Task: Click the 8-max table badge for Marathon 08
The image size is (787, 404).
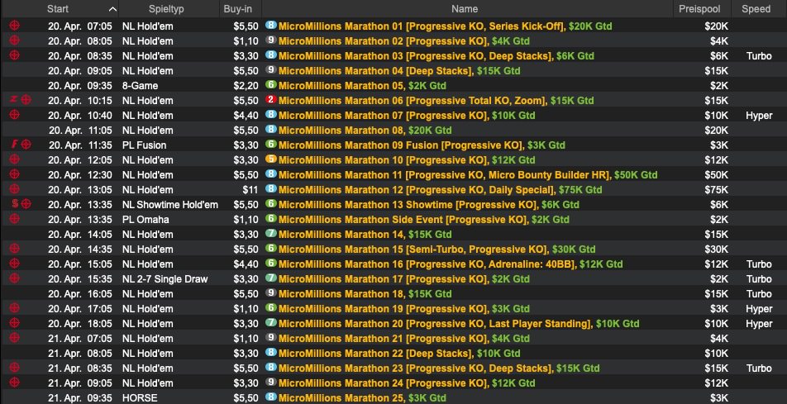Action: [271, 130]
